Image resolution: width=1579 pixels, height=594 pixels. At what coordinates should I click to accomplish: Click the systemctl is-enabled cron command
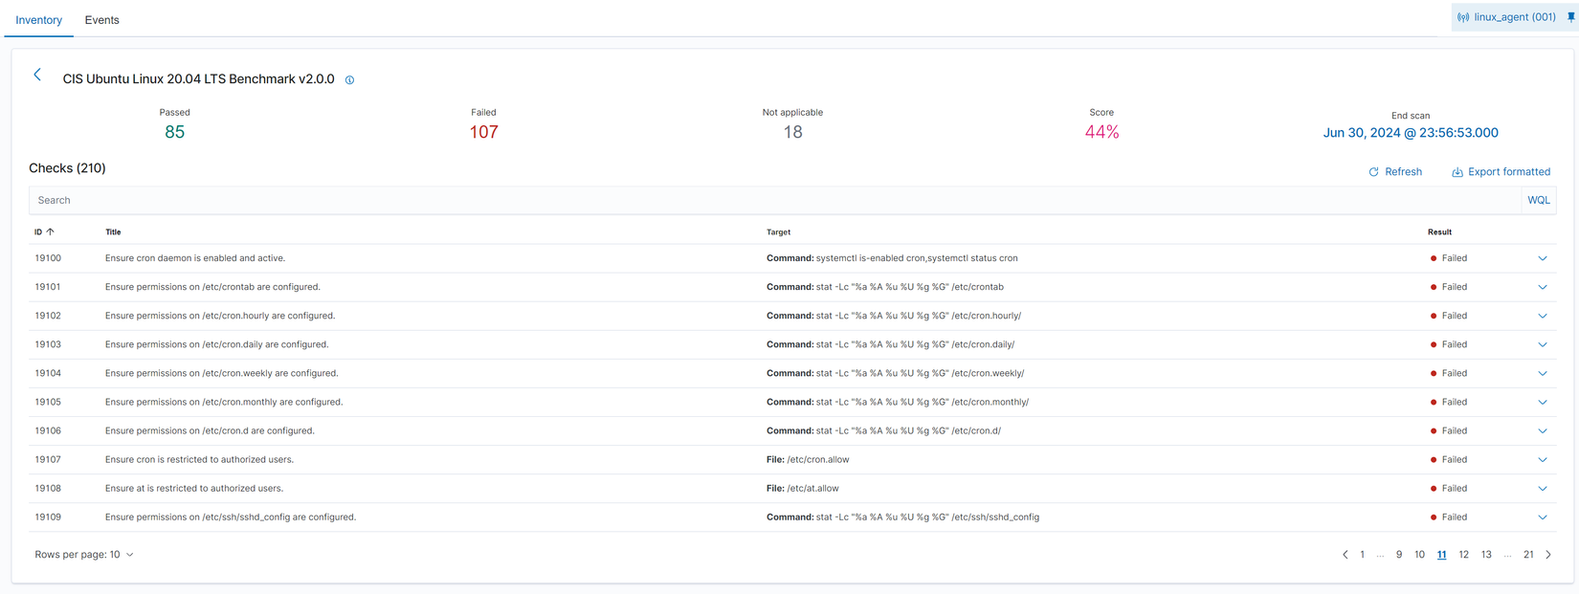[x=892, y=258]
